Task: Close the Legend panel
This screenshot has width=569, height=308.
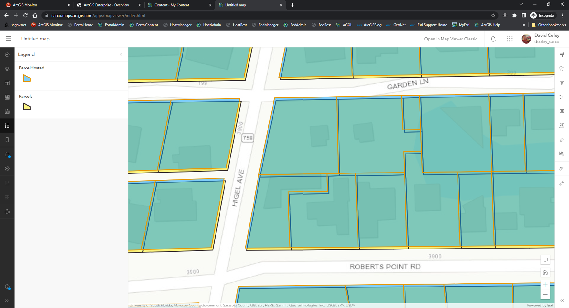Action: pos(121,54)
